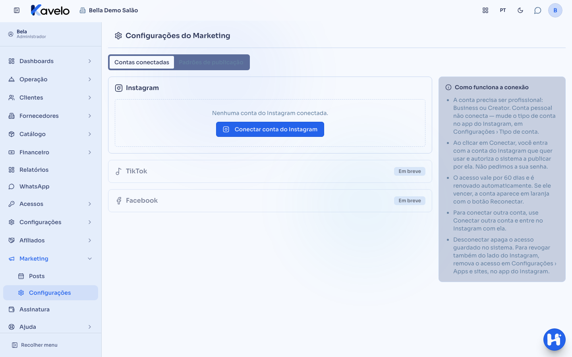Click the Marketing megaphone icon
The image size is (572, 357).
click(12, 259)
